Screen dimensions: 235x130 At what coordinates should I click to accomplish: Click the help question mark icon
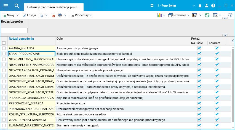[x=213, y=6]
